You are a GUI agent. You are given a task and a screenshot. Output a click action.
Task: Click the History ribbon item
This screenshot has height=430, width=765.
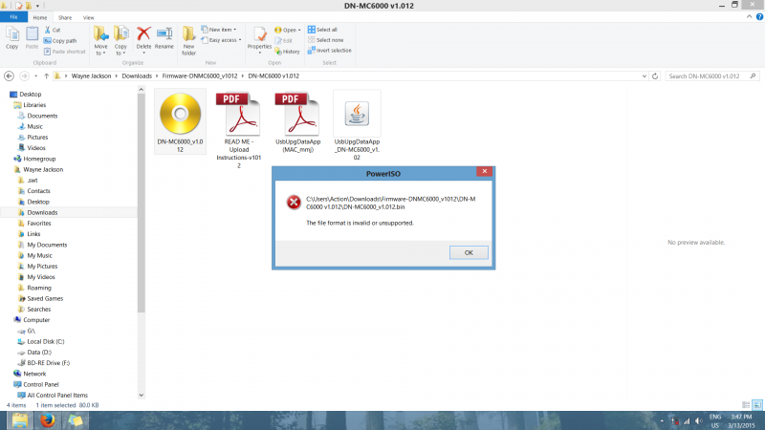tap(288, 52)
